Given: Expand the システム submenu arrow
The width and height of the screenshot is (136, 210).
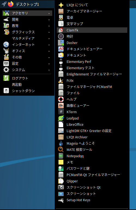Looking at the screenshot, I should (x=49, y=70).
